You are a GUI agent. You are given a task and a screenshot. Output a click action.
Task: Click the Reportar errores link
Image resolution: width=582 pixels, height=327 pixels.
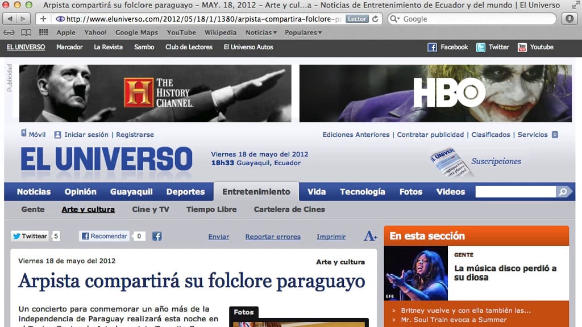tap(273, 237)
